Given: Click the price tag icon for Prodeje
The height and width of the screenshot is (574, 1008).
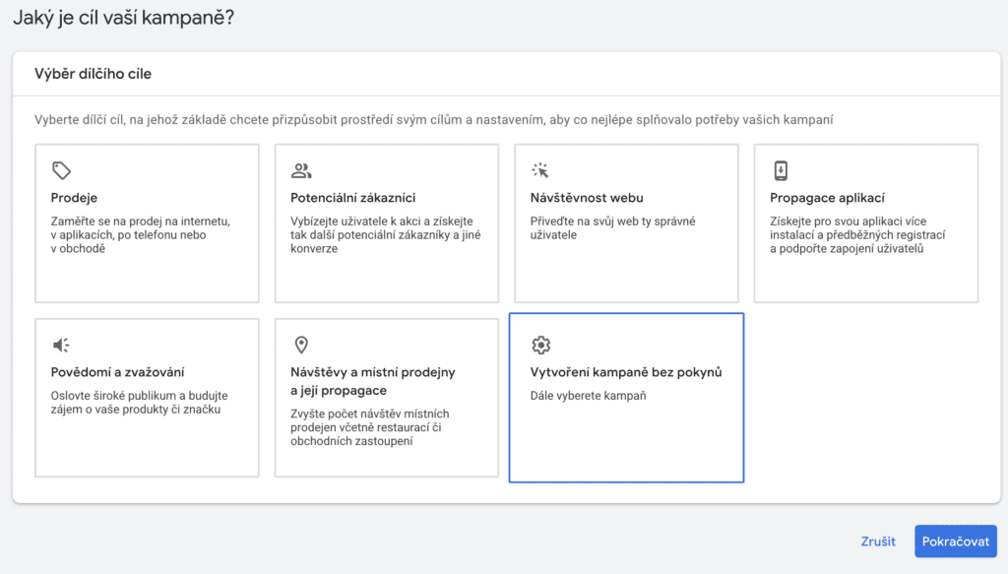Looking at the screenshot, I should (61, 170).
